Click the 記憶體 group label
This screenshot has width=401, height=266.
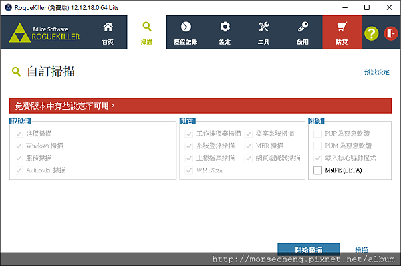(x=20, y=121)
